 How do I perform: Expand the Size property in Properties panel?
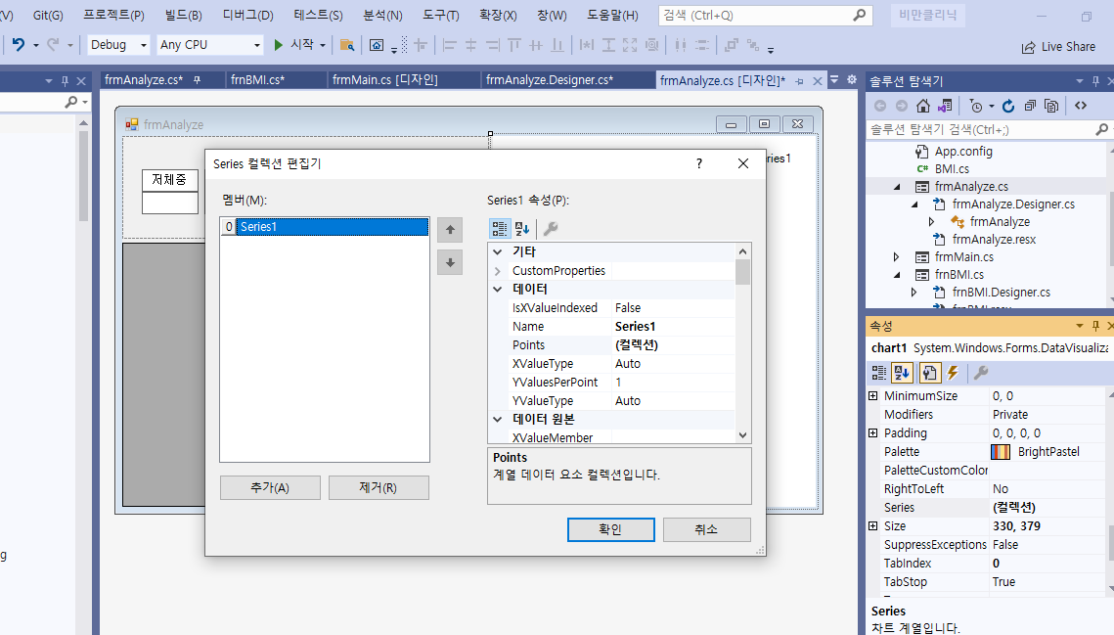[x=873, y=525]
